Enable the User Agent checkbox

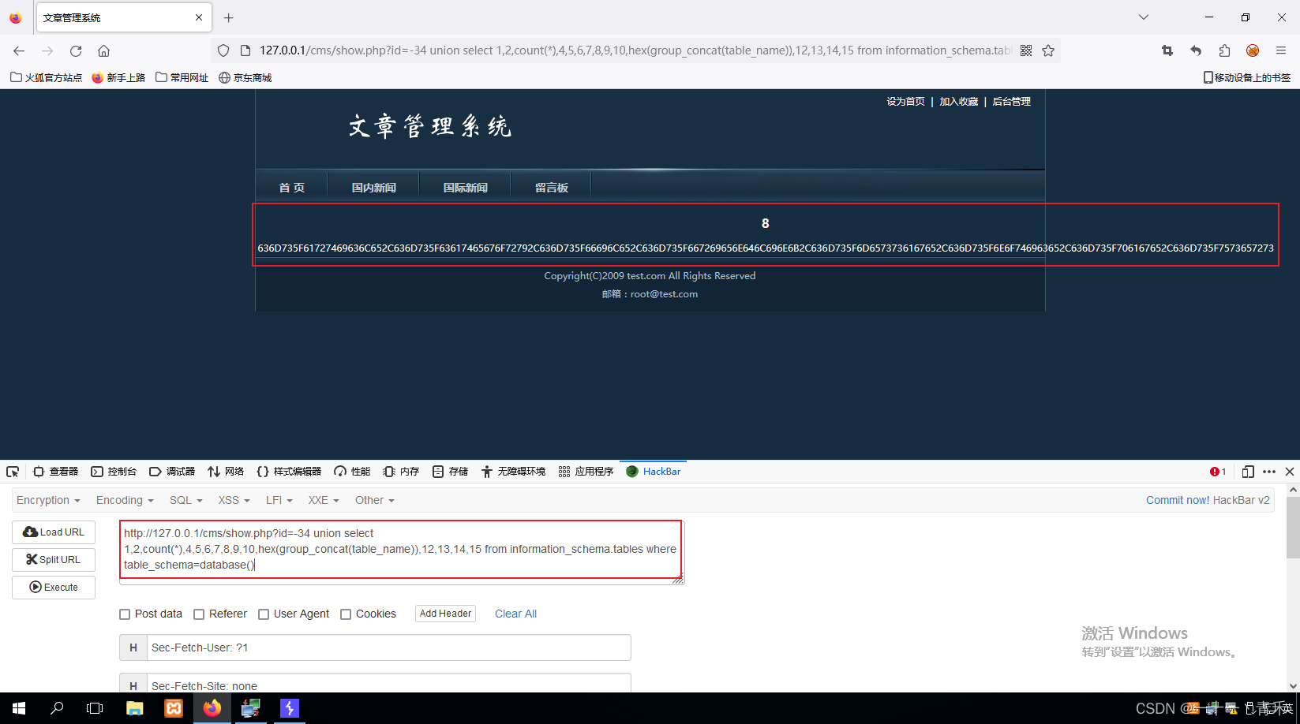[264, 614]
